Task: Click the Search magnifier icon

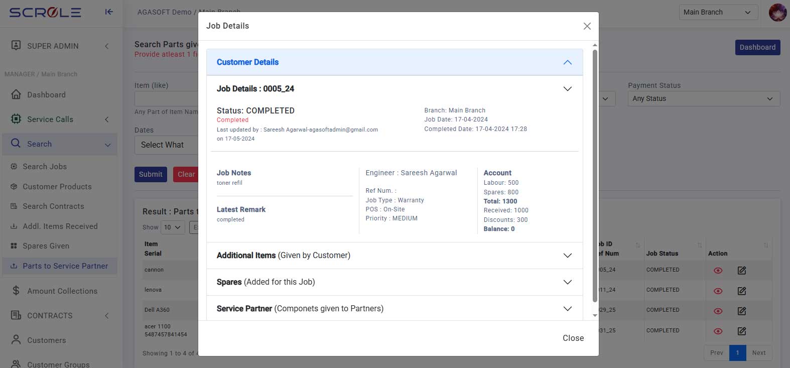Action: click(16, 144)
